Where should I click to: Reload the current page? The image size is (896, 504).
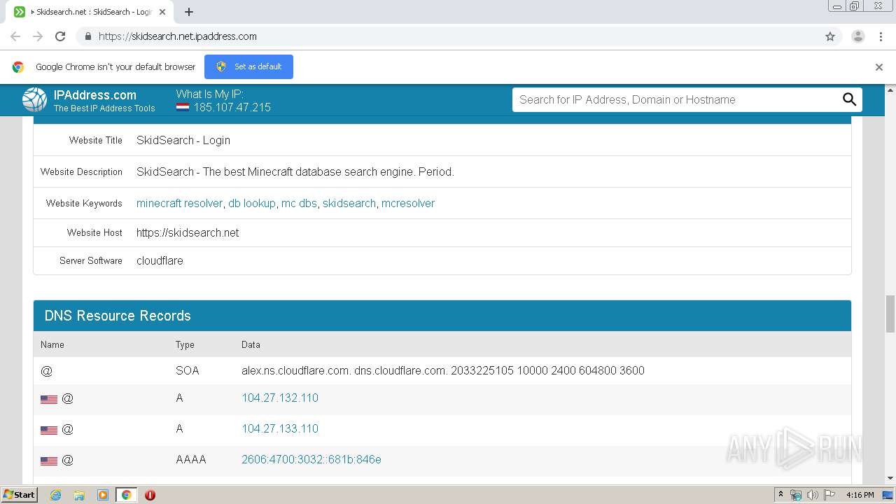click(x=60, y=36)
